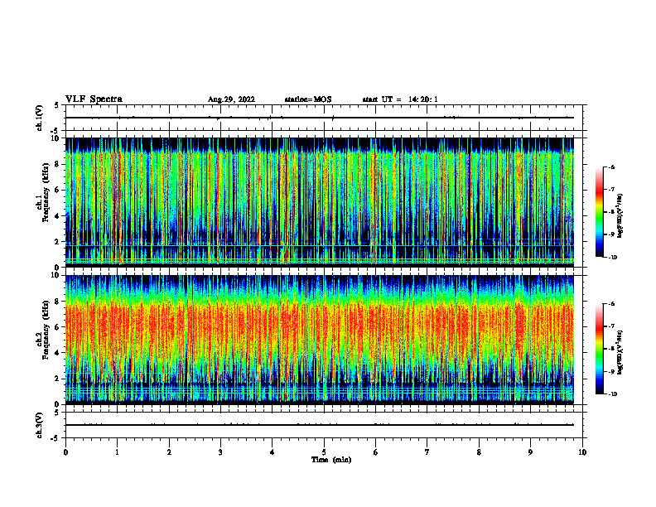The image size is (656, 507).
Task: Click time axis tick label "8"
Action: point(479,452)
